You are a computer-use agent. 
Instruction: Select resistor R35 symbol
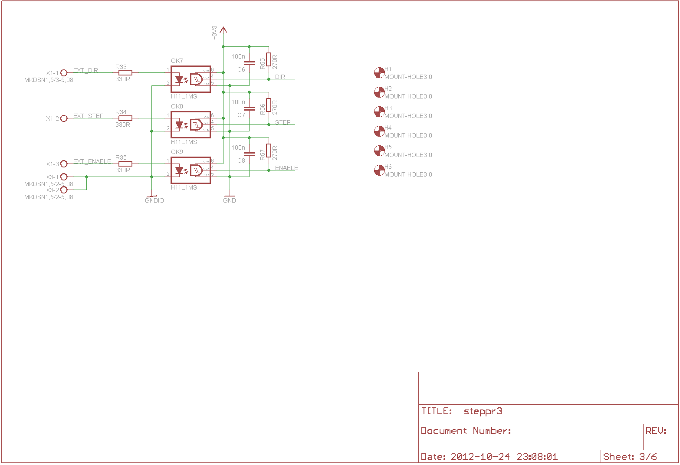(125, 164)
